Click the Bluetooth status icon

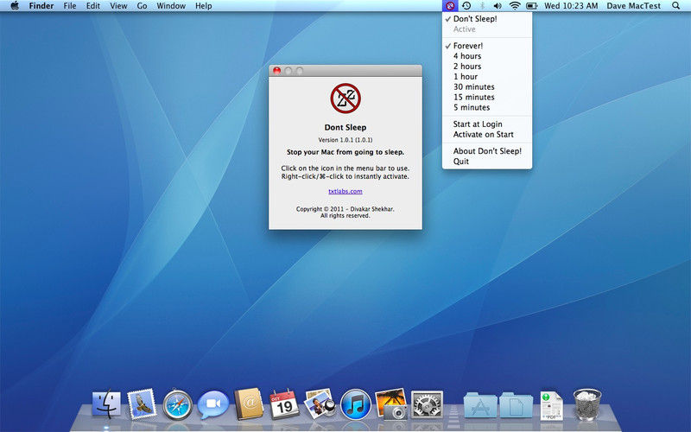click(x=482, y=6)
